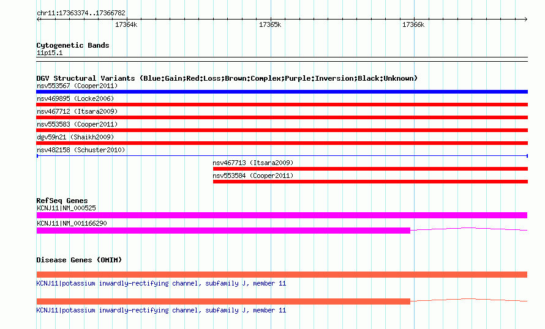Click the 17366k ruler tick label
The height and width of the screenshot is (329, 545).
coord(413,24)
